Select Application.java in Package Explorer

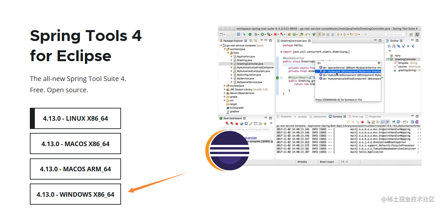(x=246, y=57)
